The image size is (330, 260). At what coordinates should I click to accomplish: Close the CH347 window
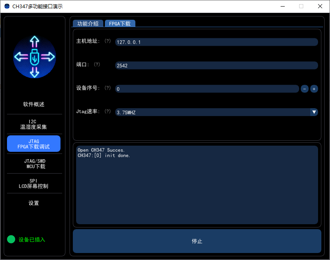pyautogui.click(x=320, y=6)
